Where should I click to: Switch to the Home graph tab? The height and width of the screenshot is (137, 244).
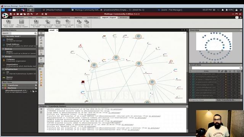coord(42,30)
